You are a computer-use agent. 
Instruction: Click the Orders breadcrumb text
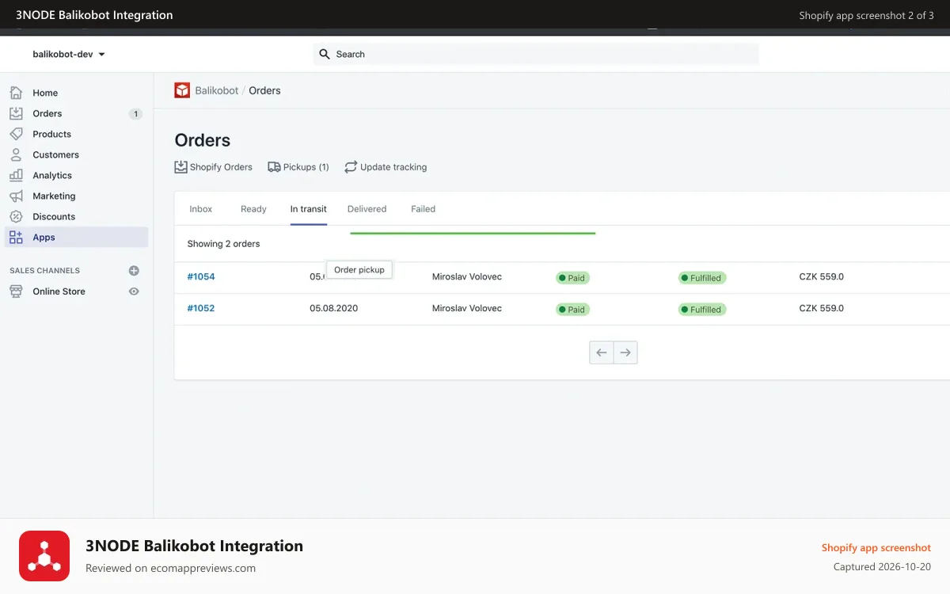point(264,90)
